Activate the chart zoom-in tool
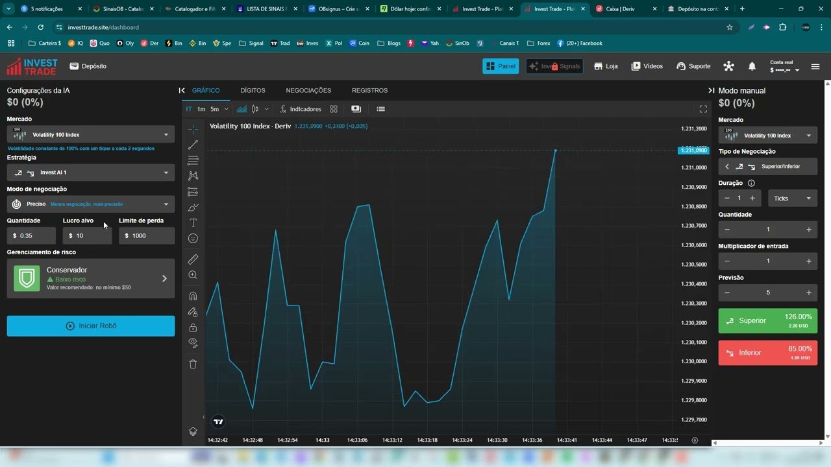This screenshot has height=467, width=831. coord(193,275)
